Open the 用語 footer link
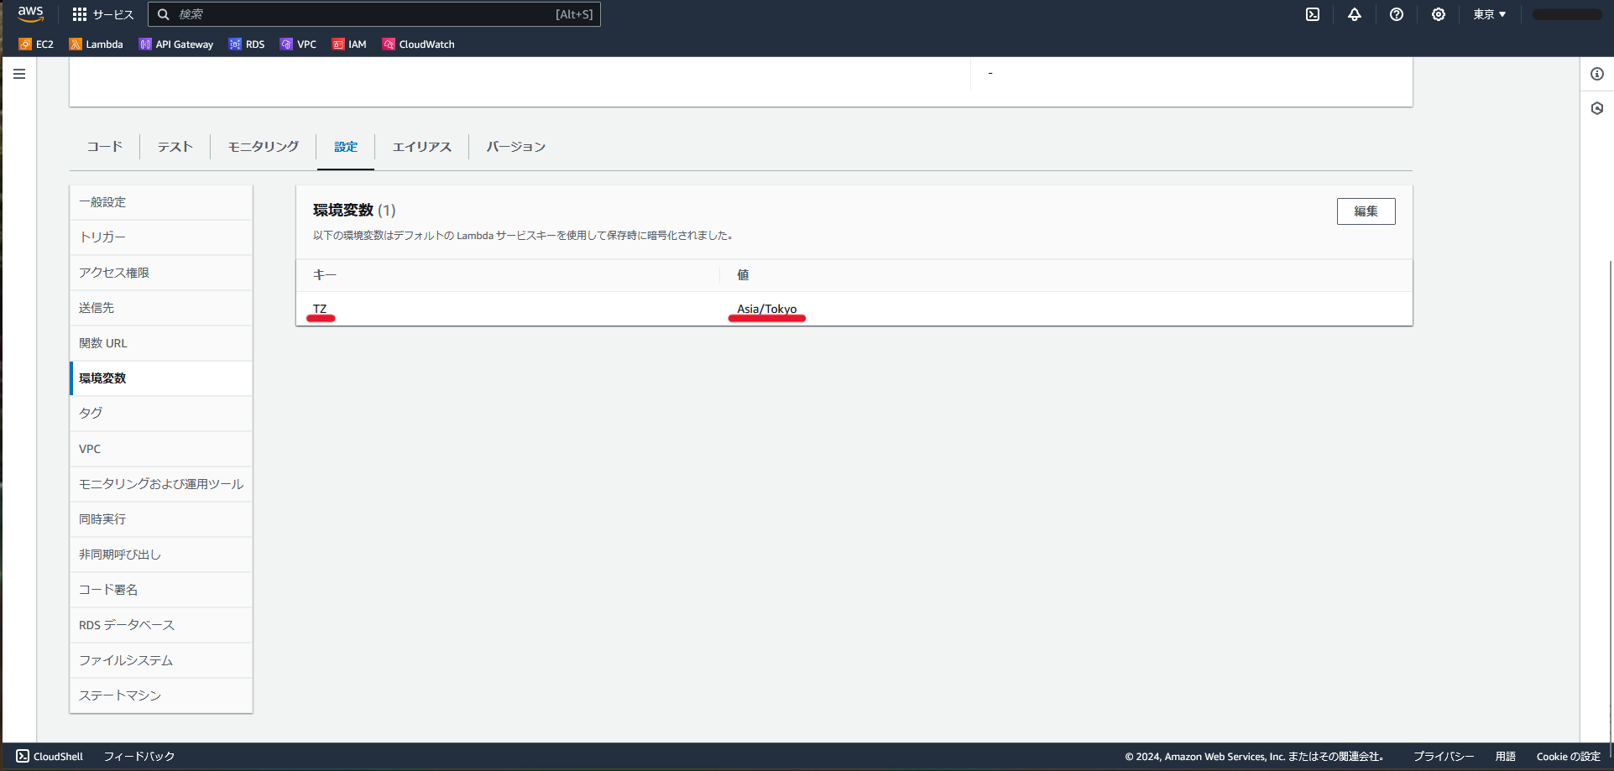1614x771 pixels. click(x=1505, y=756)
